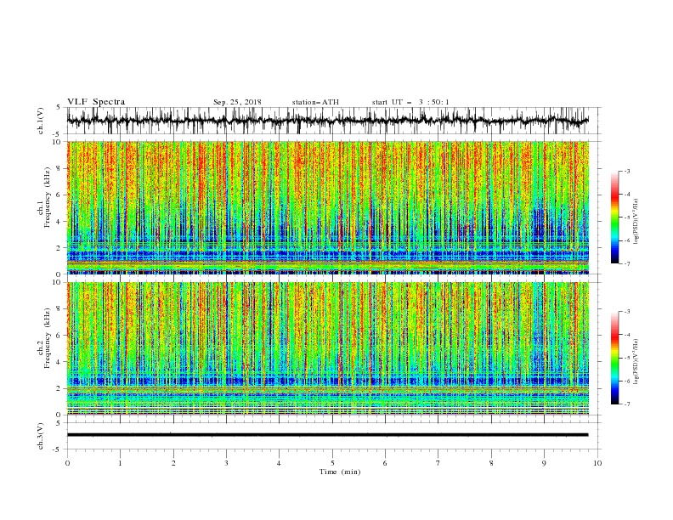Click the ch.2 PSD color bar
The width and height of the screenshot is (673, 520).
pyautogui.click(x=614, y=358)
